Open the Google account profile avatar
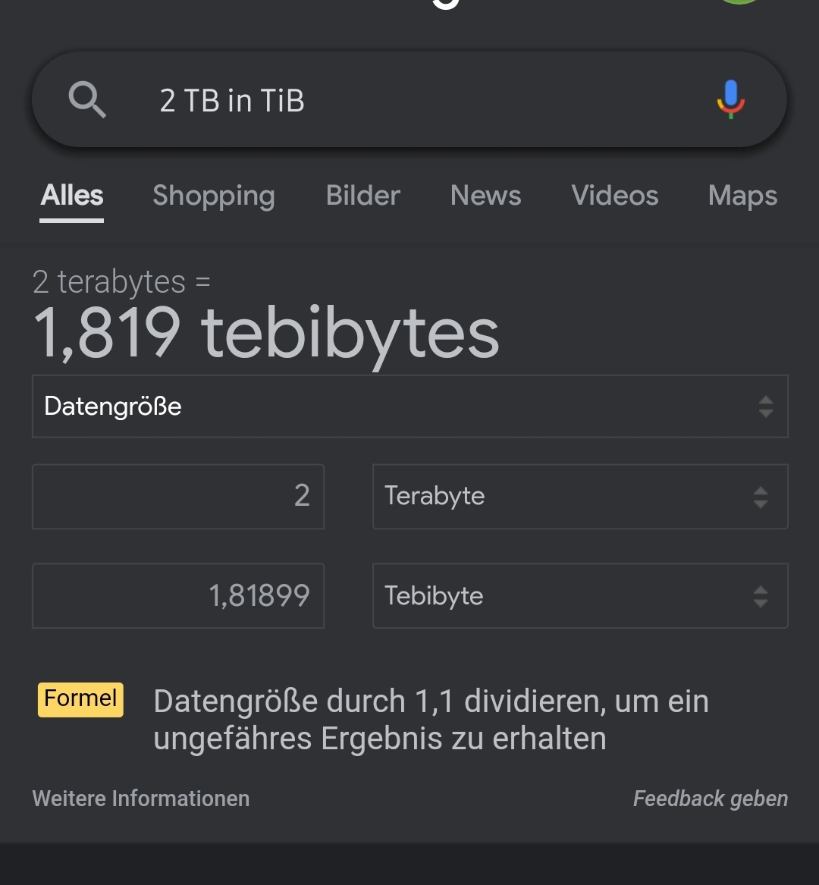The width and height of the screenshot is (819, 885). pos(739,6)
